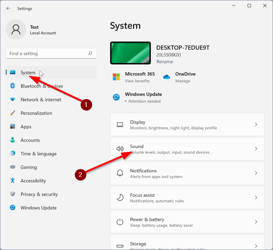Click the Attention needed status text

pos(144,101)
